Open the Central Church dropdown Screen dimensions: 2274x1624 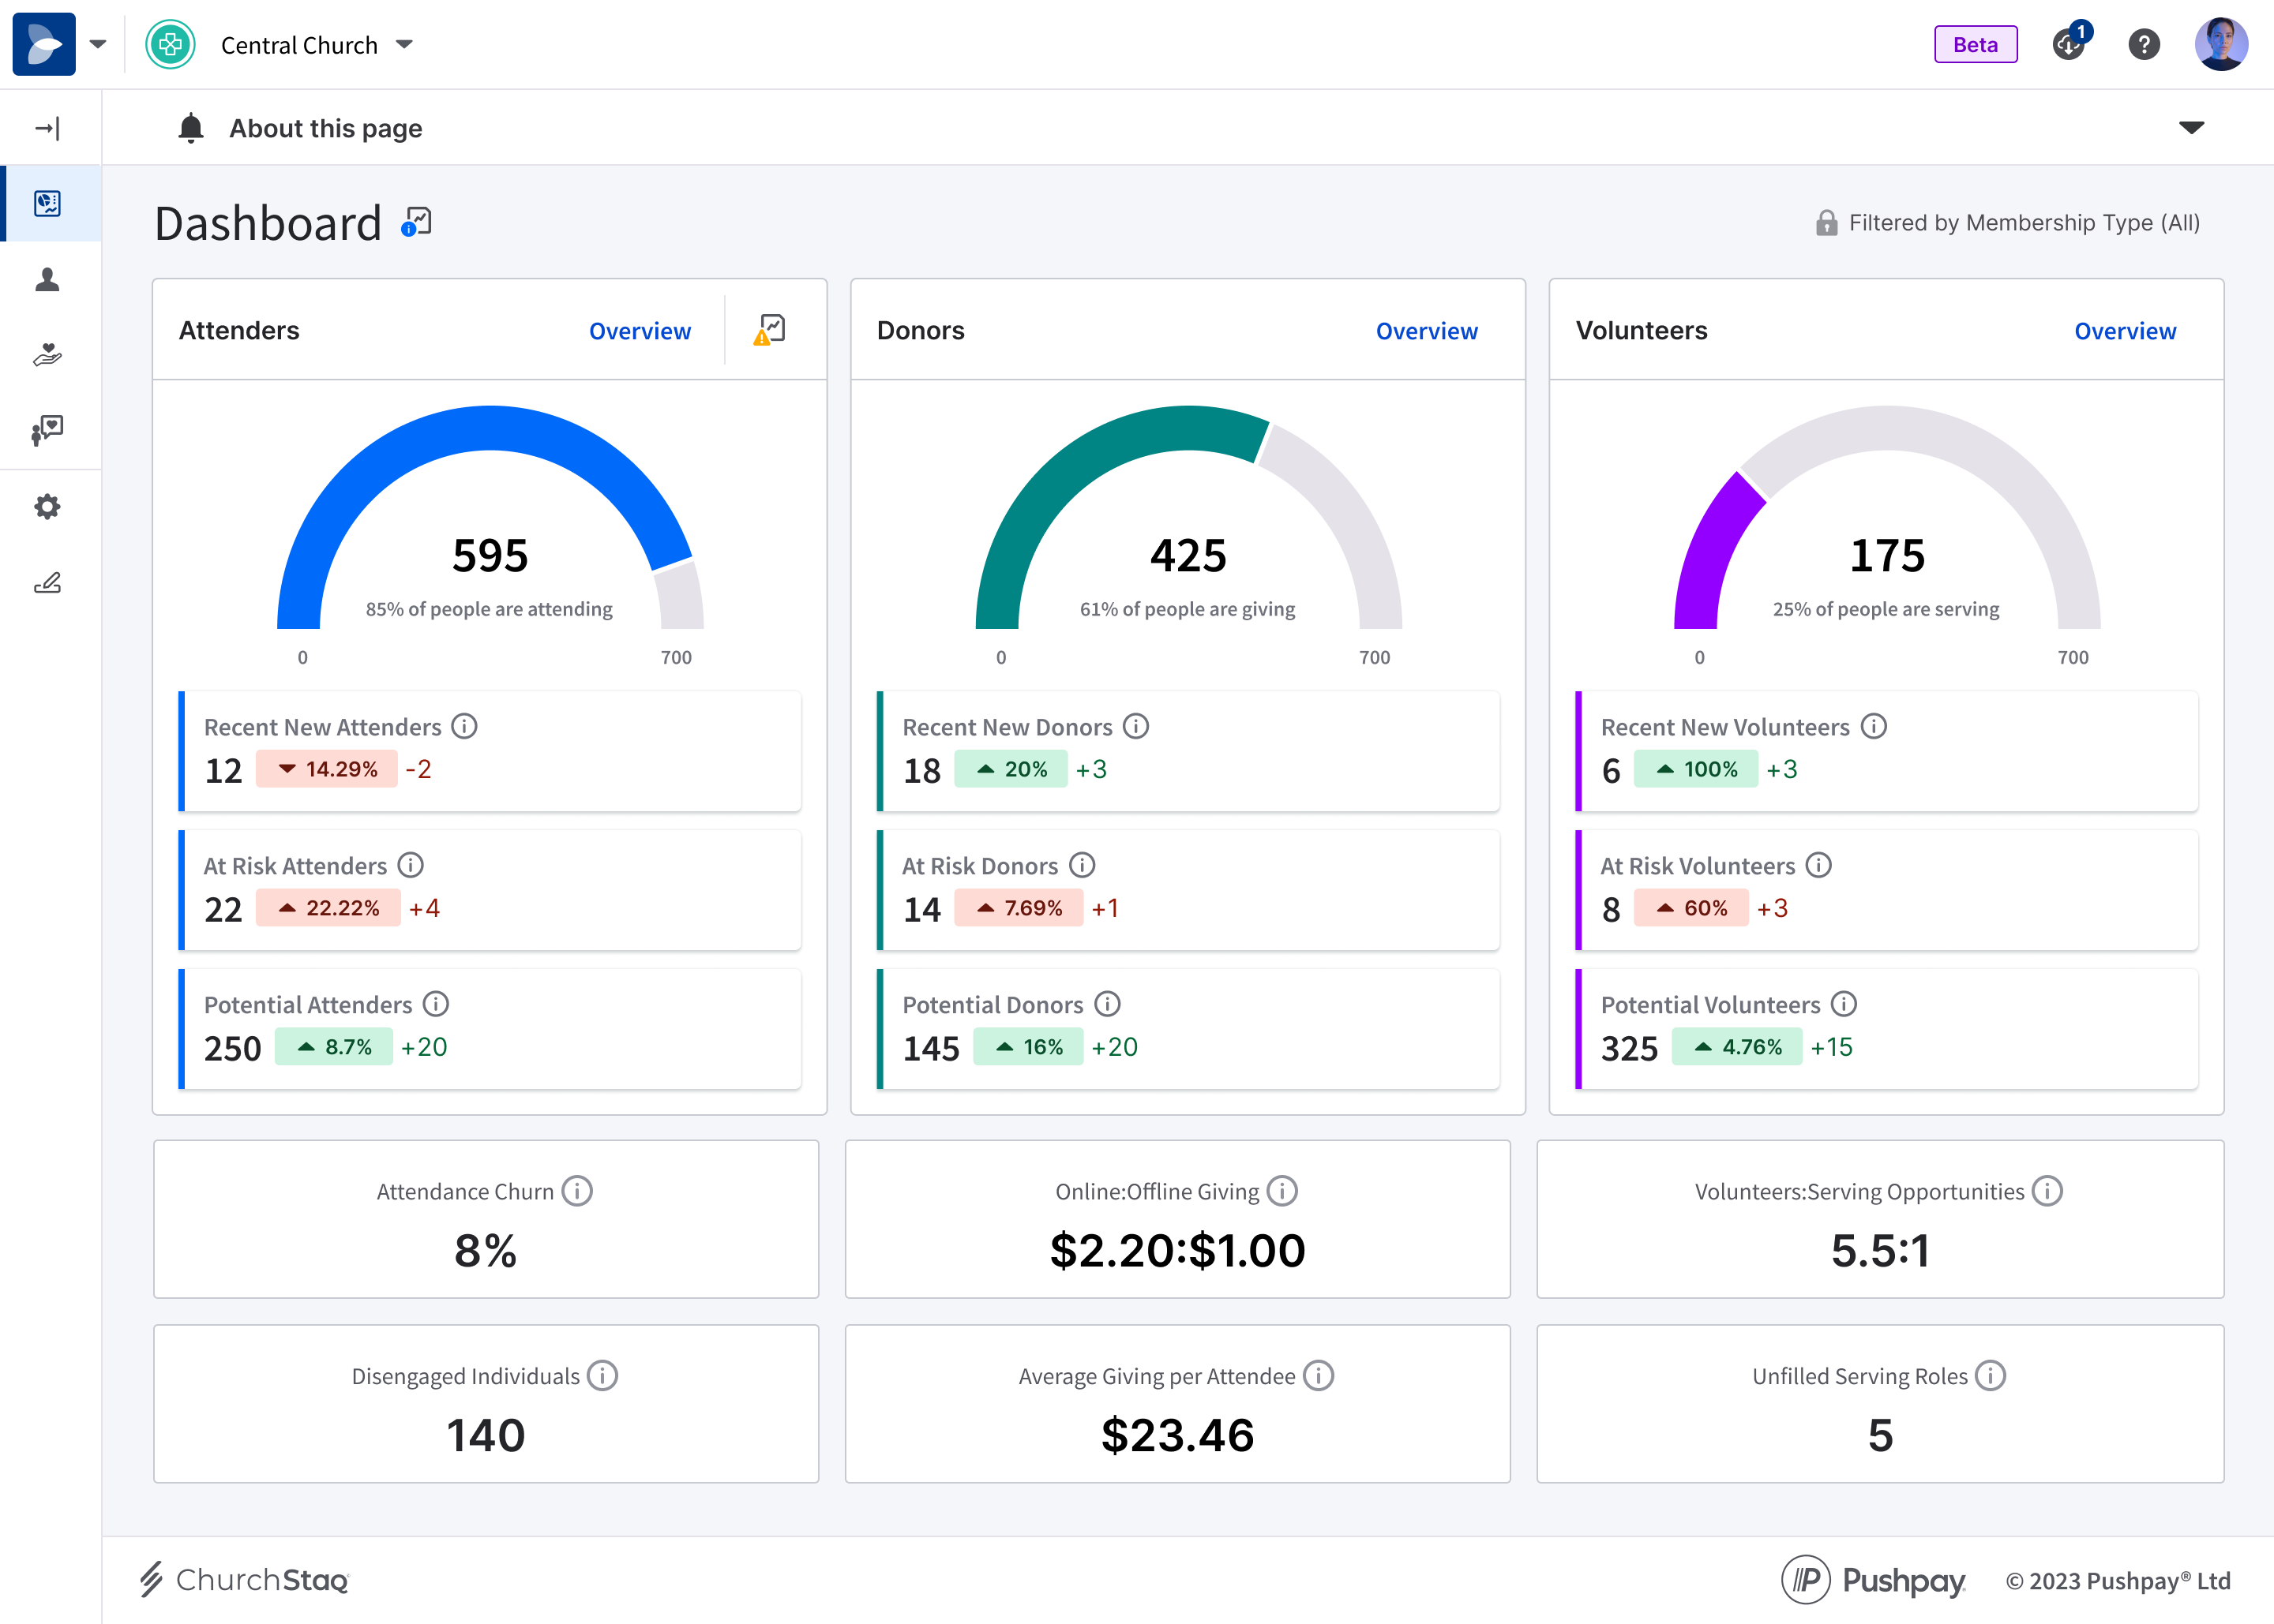404,44
